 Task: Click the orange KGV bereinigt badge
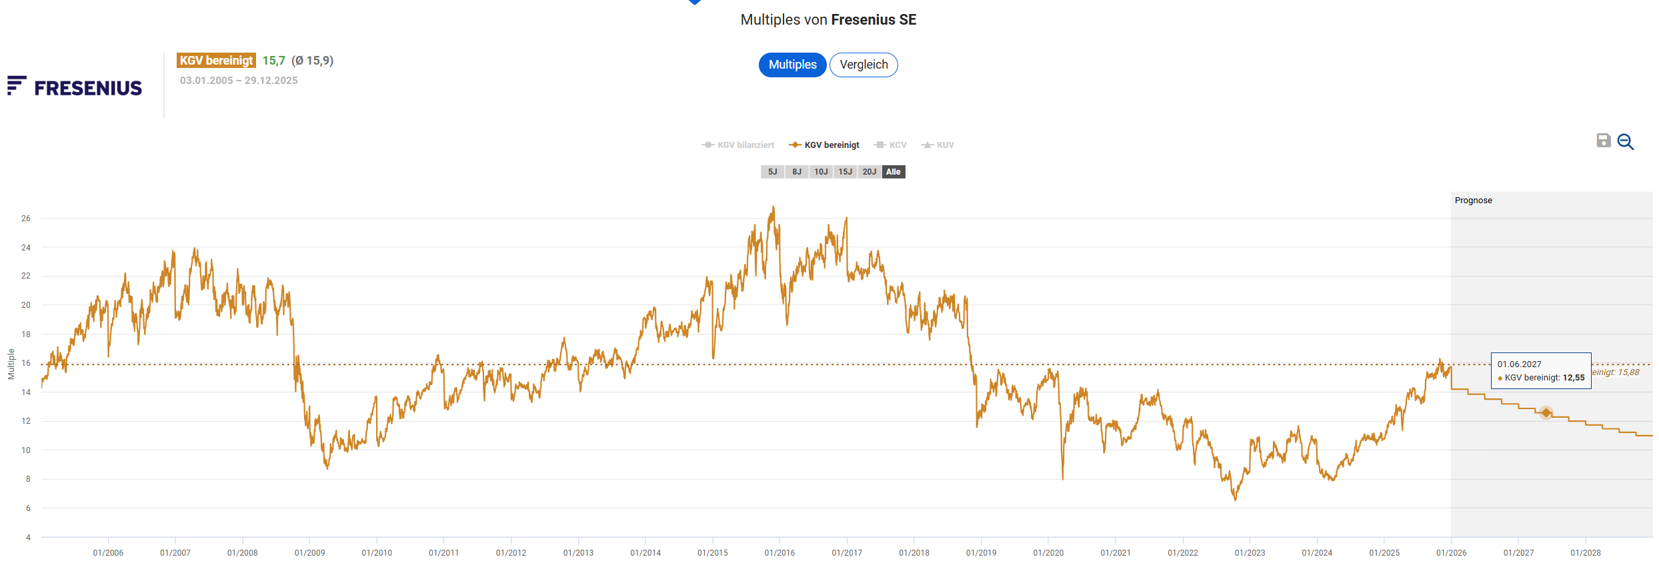pos(216,61)
